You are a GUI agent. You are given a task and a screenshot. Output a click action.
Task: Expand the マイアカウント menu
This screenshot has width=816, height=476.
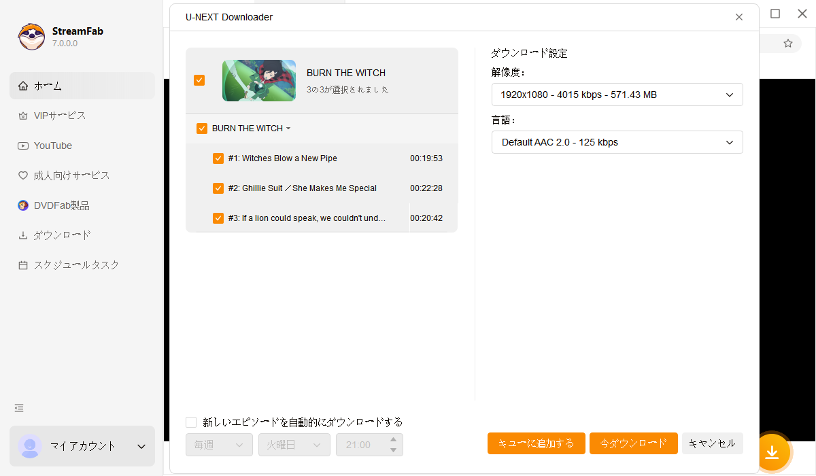[x=141, y=446]
